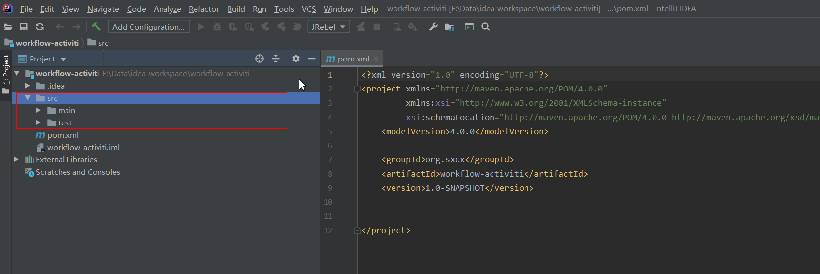Viewport: 820px width, 274px height.
Task: Open the Run menu
Action: point(260,9)
